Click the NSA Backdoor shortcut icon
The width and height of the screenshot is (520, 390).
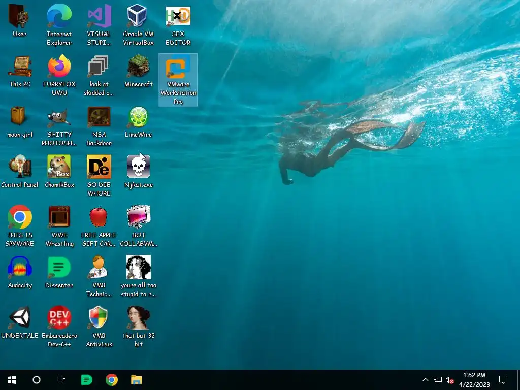pyautogui.click(x=99, y=116)
